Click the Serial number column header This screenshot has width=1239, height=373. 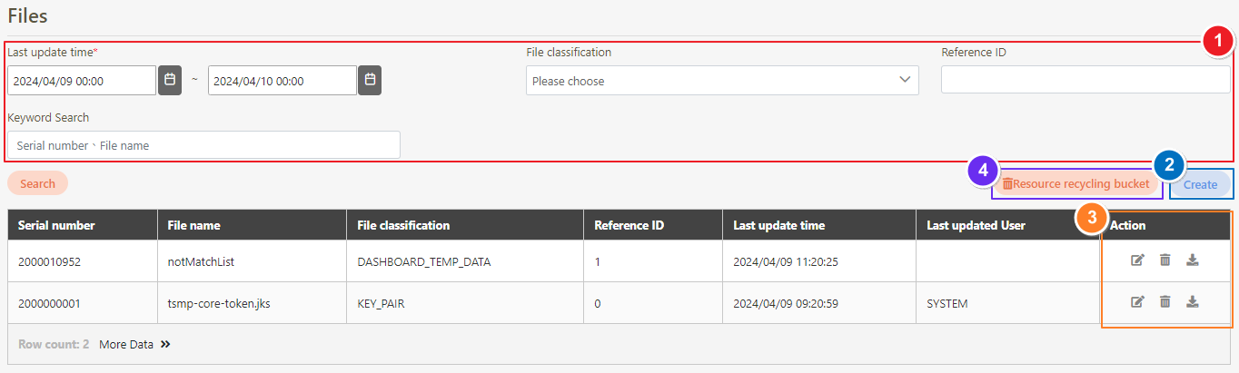[56, 225]
